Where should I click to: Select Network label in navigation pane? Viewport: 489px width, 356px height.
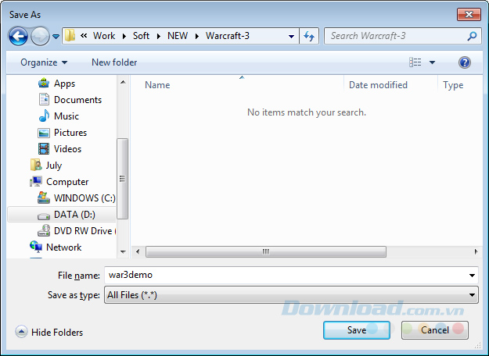tap(63, 247)
